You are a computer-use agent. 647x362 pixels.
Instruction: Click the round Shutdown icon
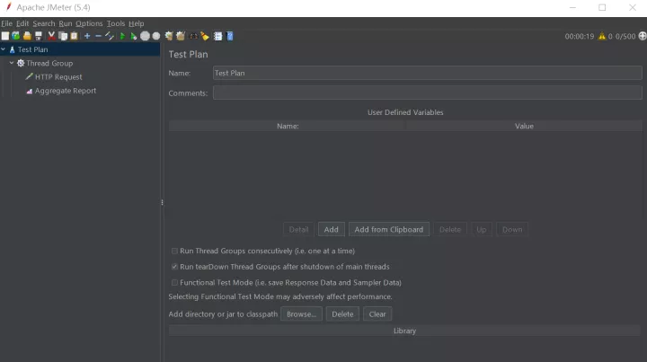156,36
